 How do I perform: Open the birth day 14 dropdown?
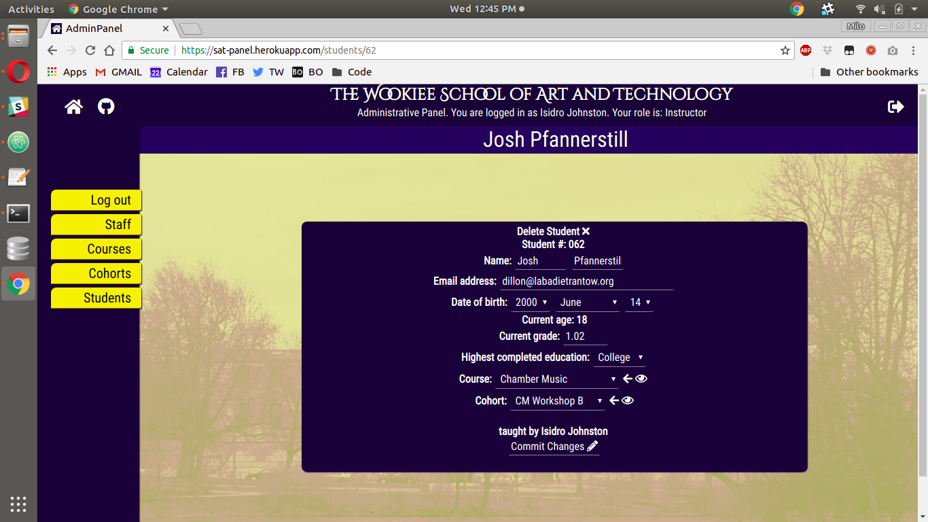[x=639, y=302]
